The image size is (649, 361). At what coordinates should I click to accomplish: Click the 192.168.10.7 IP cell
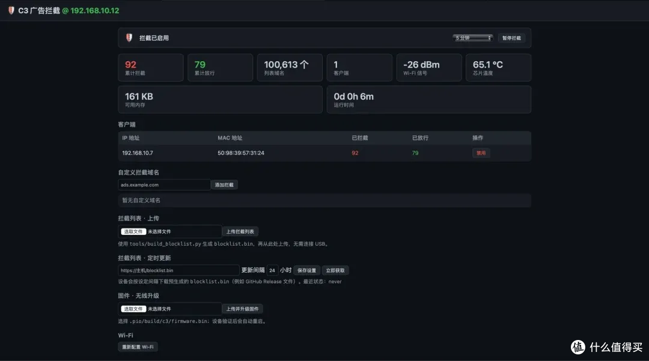[x=138, y=153]
